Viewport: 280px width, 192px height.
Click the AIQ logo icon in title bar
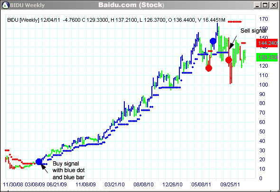(x=5, y=5)
